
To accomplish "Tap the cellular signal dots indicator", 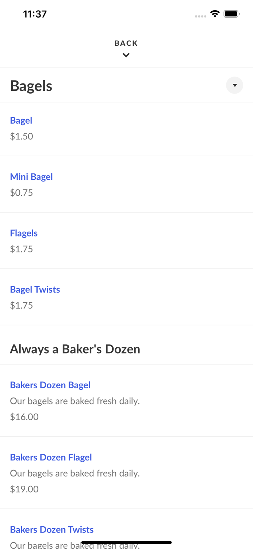I will point(201,15).
